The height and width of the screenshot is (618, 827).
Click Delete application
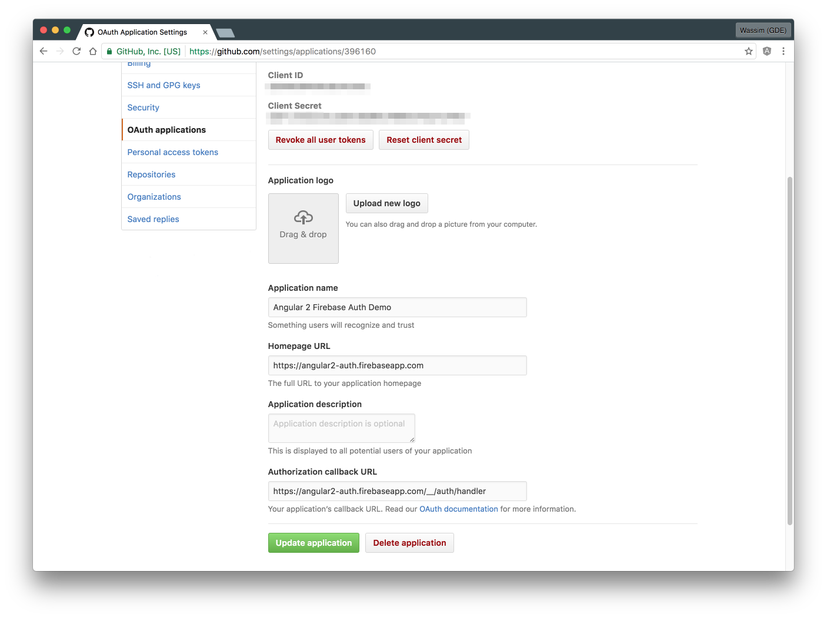409,542
